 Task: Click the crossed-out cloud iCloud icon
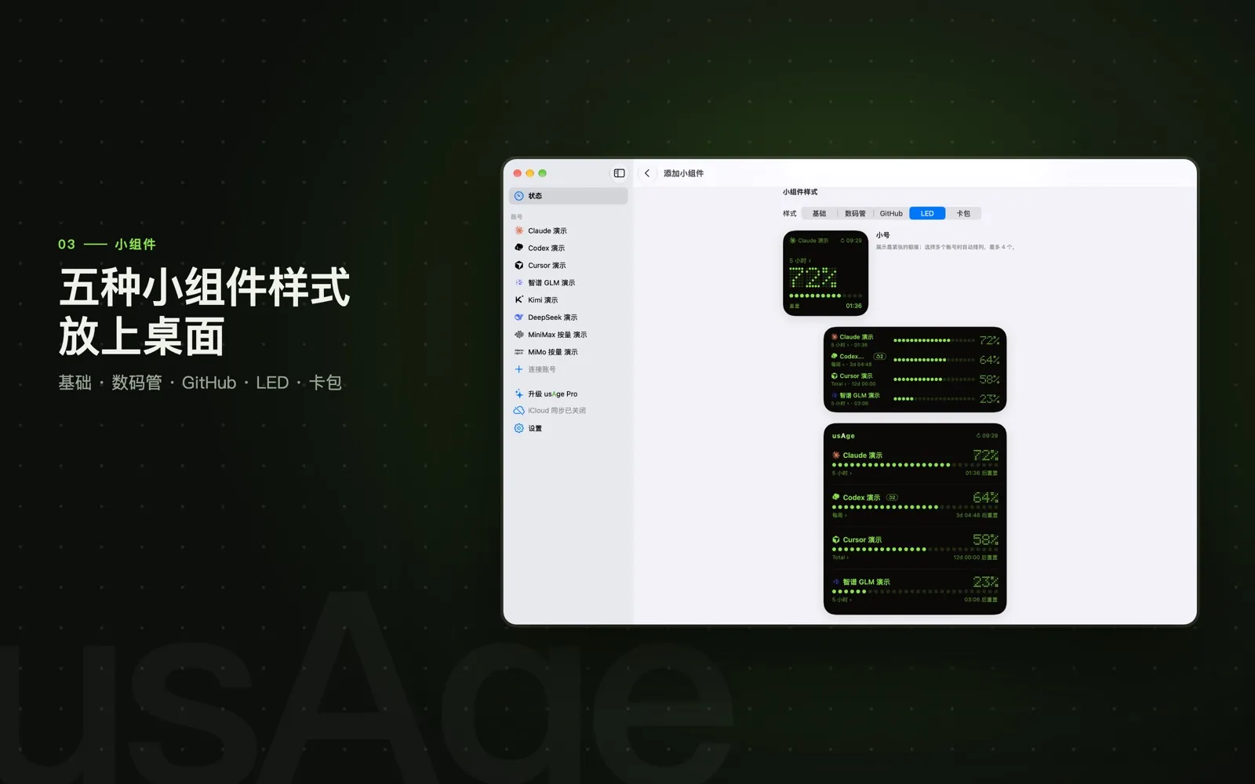(x=518, y=411)
